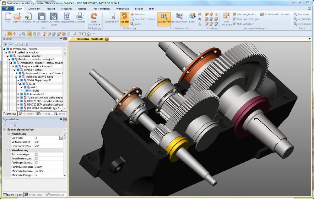Open the Messung ribbon tab

point(66,9)
